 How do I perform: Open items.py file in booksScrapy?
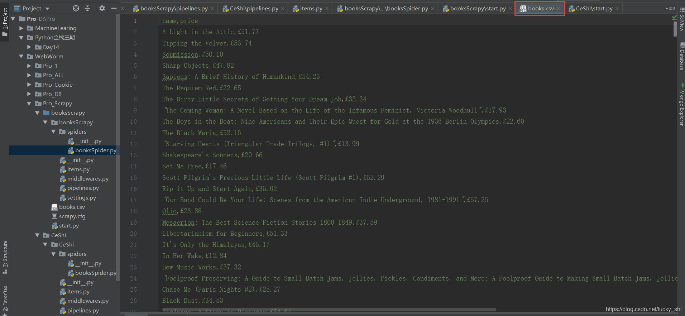coord(75,169)
